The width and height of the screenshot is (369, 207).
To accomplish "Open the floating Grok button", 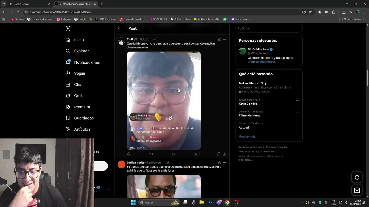I will click(357, 177).
